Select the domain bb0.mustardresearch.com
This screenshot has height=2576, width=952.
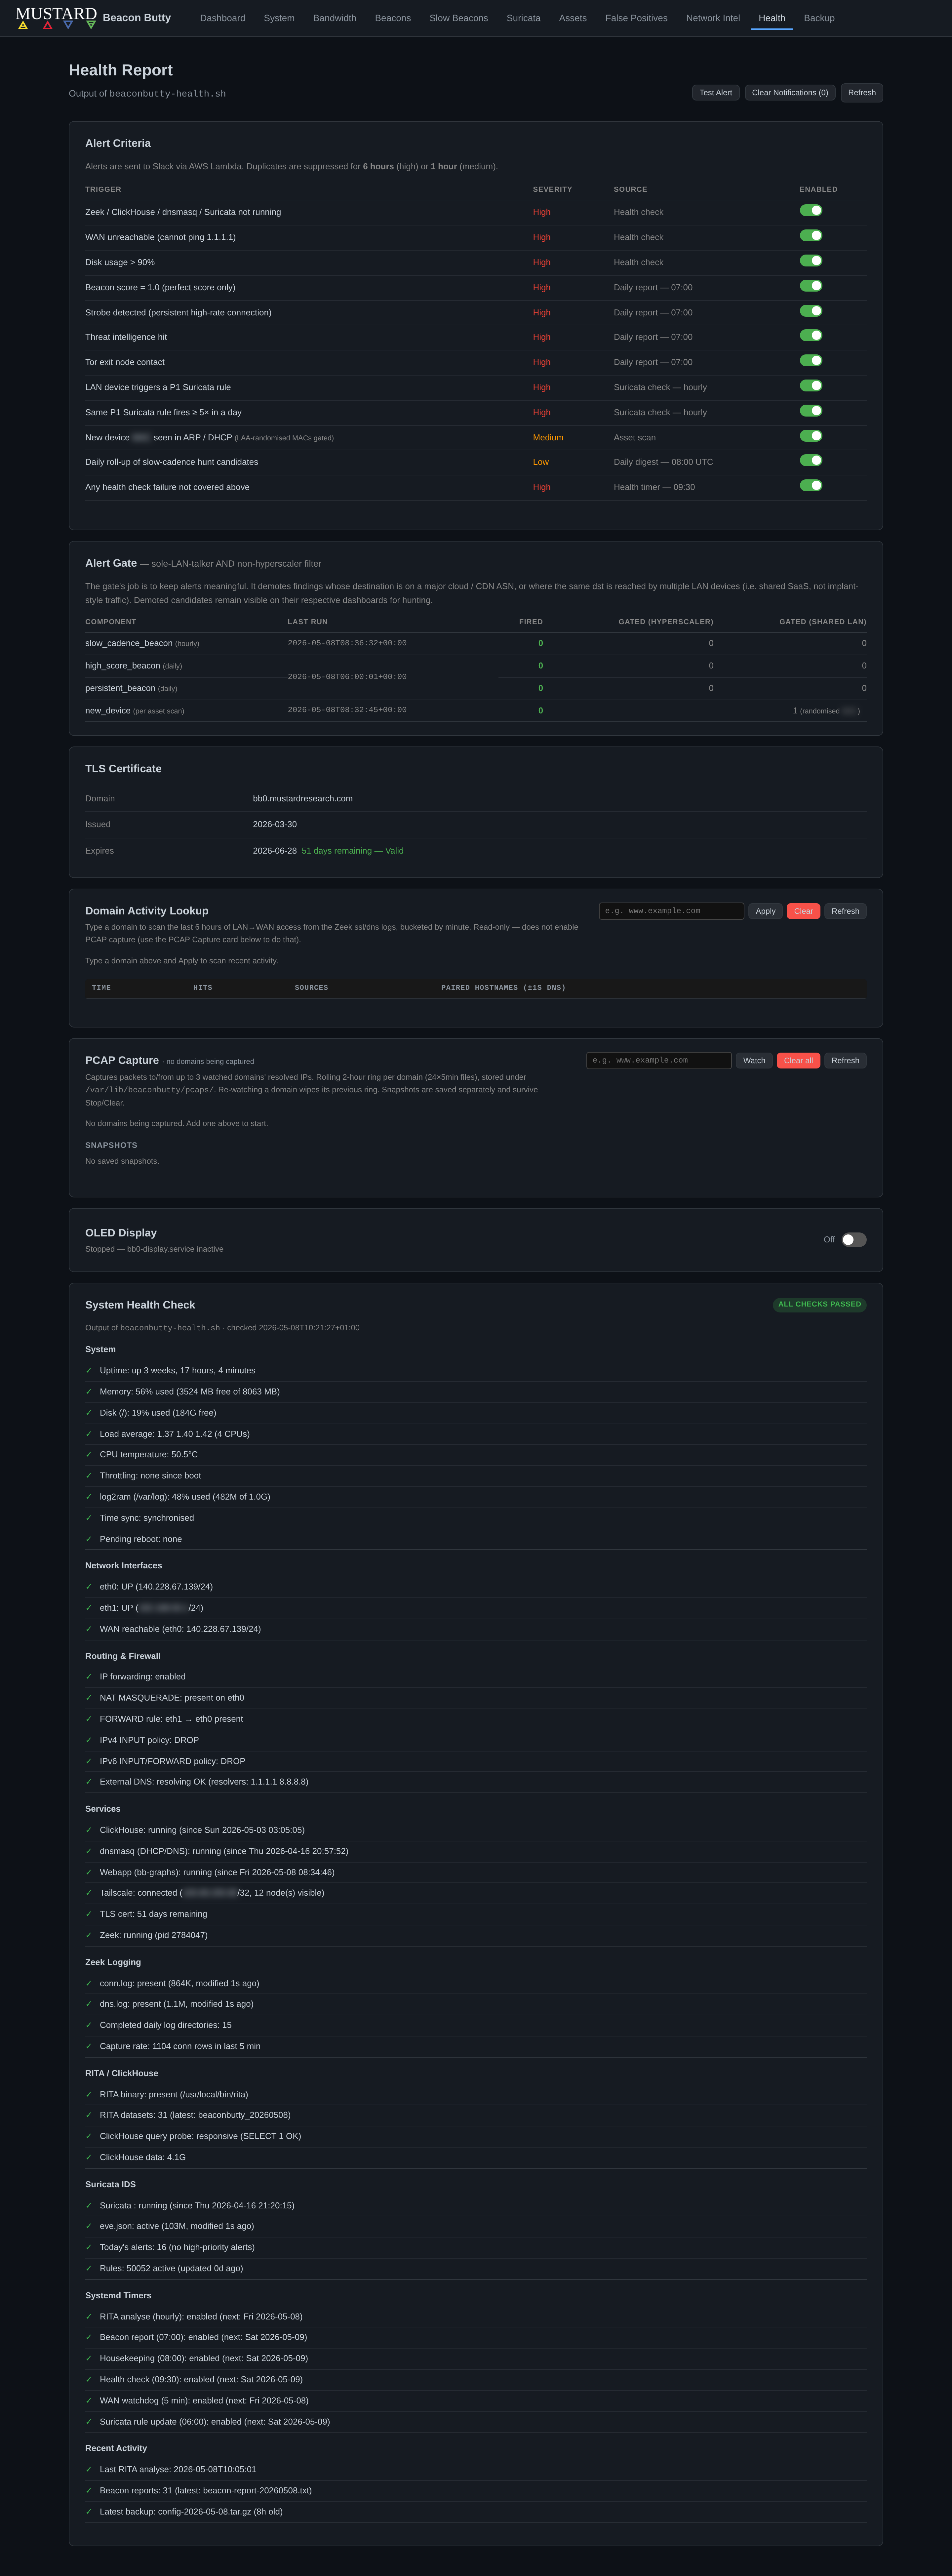click(x=303, y=799)
